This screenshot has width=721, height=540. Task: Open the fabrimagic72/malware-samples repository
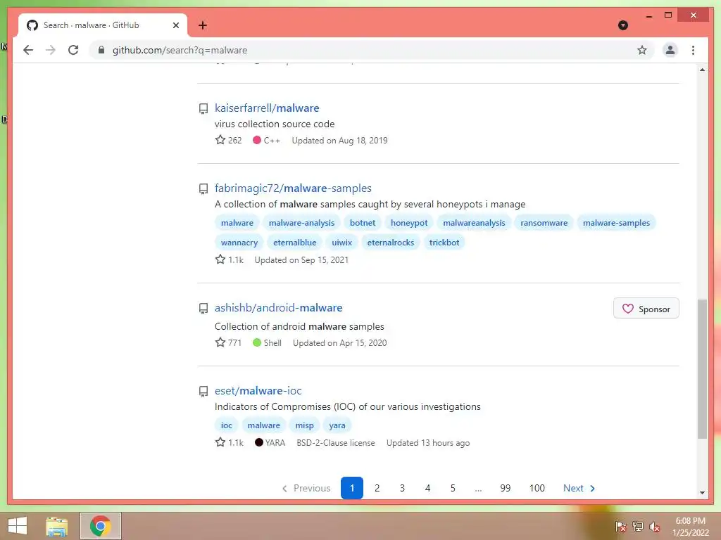[x=293, y=188]
